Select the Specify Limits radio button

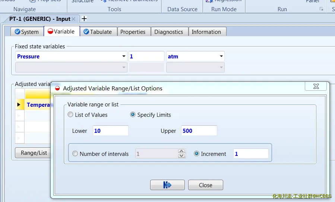click(x=133, y=115)
